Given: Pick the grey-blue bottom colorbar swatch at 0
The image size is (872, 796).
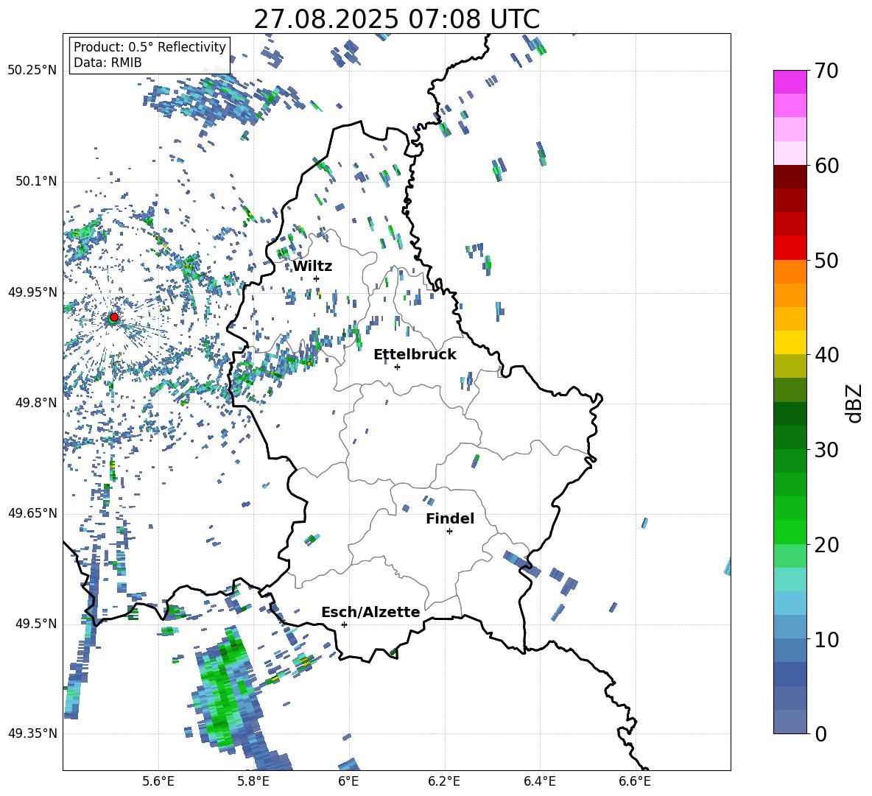Looking at the screenshot, I should [x=790, y=722].
